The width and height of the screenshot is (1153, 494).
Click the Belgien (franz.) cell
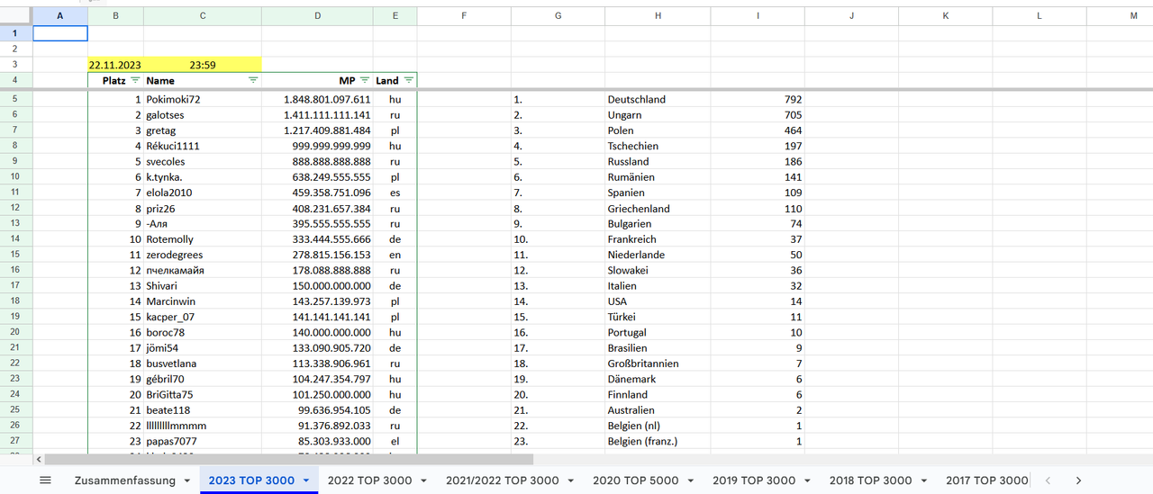[x=658, y=441]
